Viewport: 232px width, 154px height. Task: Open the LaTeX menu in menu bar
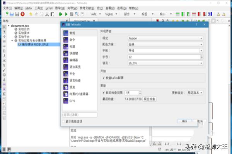(x=49, y=8)
